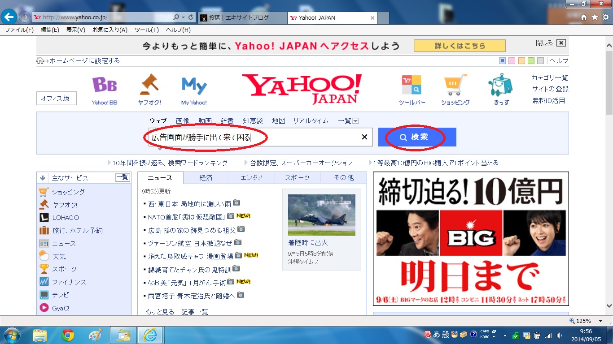The width and height of the screenshot is (613, 344).
Task: Open the ヘルプ(H) menu
Action: (x=178, y=30)
